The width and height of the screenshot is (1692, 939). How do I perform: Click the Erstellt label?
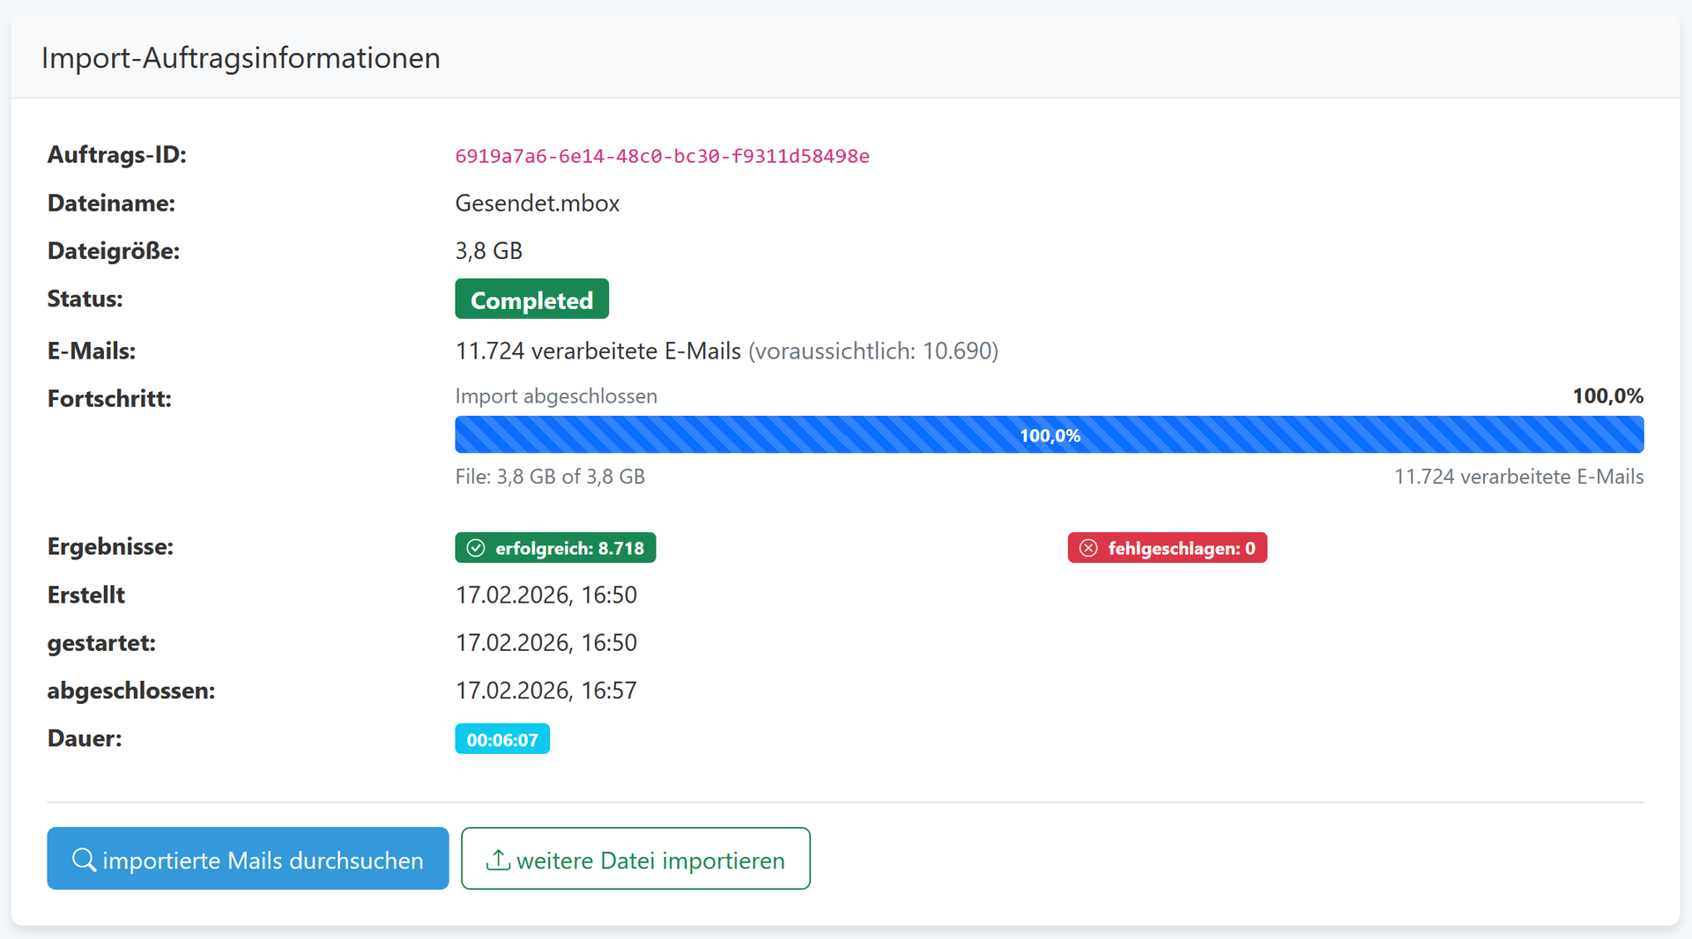click(x=86, y=595)
